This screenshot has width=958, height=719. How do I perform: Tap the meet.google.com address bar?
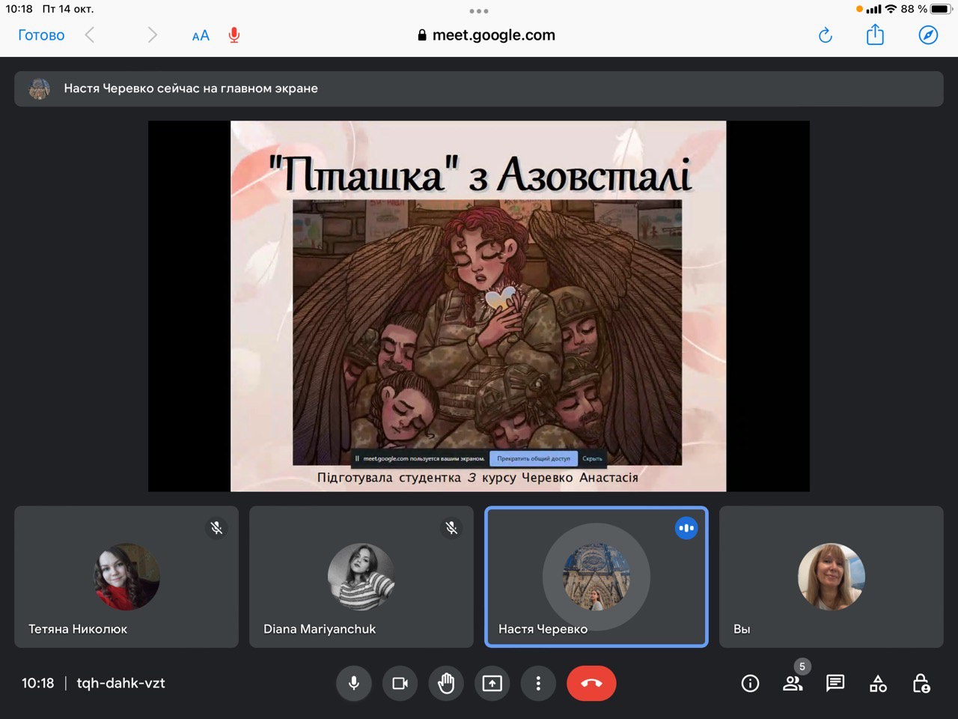(486, 35)
